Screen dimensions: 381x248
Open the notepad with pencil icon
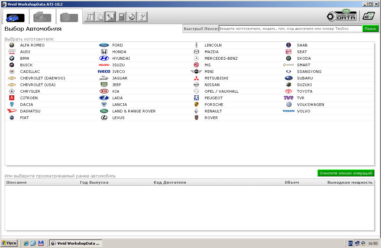point(110,17)
